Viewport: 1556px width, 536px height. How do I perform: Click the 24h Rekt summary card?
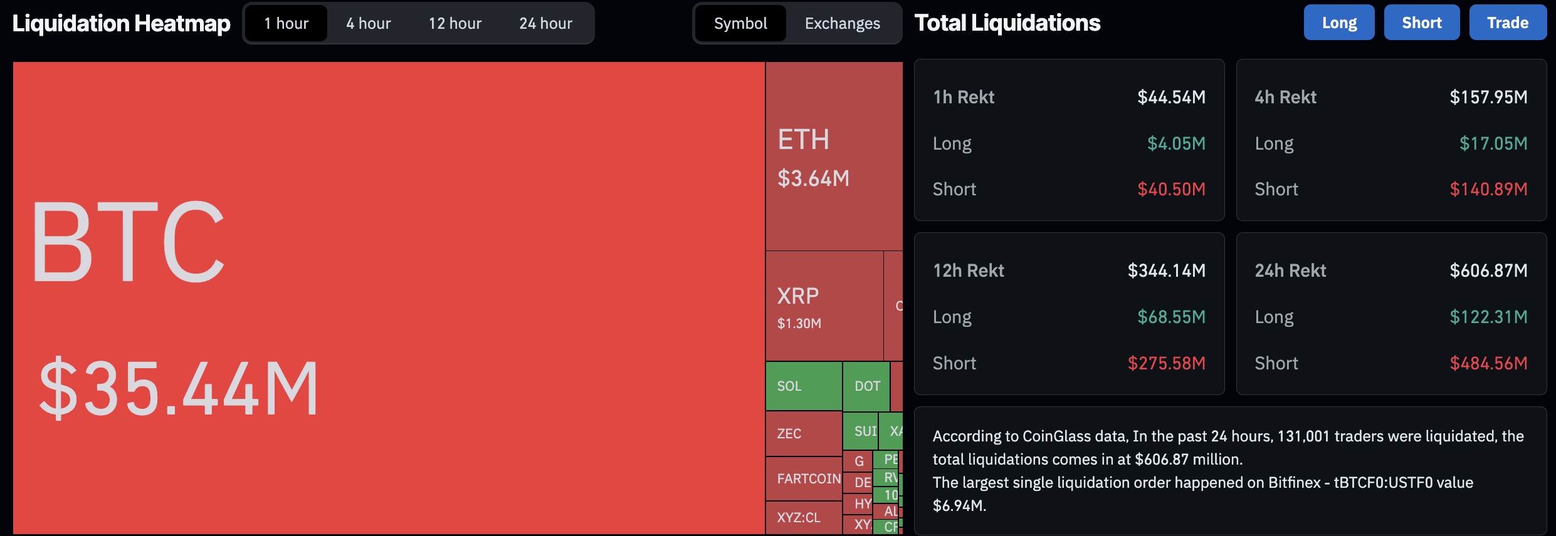[1390, 314]
